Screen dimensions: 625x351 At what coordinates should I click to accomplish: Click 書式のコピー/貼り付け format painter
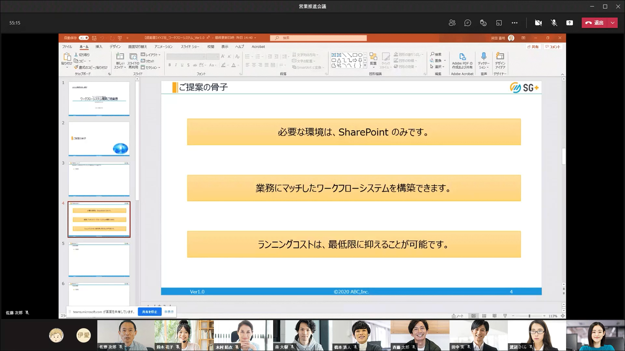[90, 67]
